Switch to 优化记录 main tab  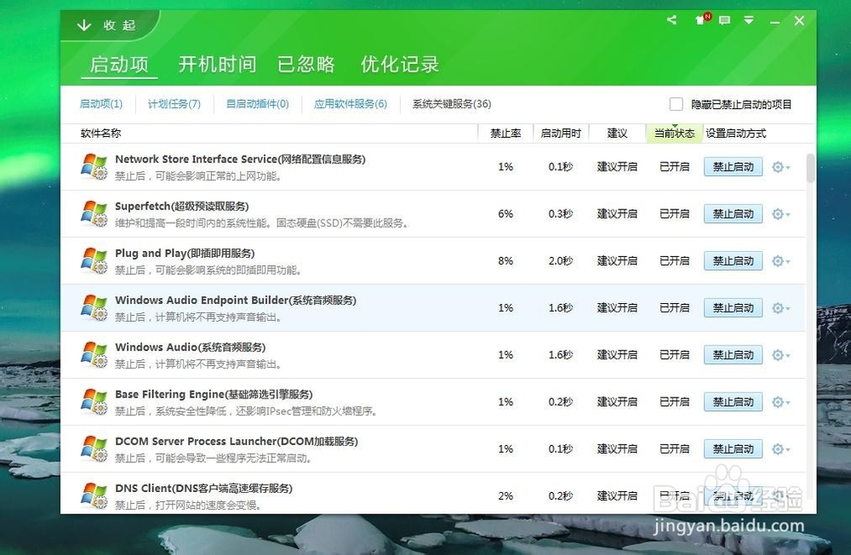click(399, 64)
